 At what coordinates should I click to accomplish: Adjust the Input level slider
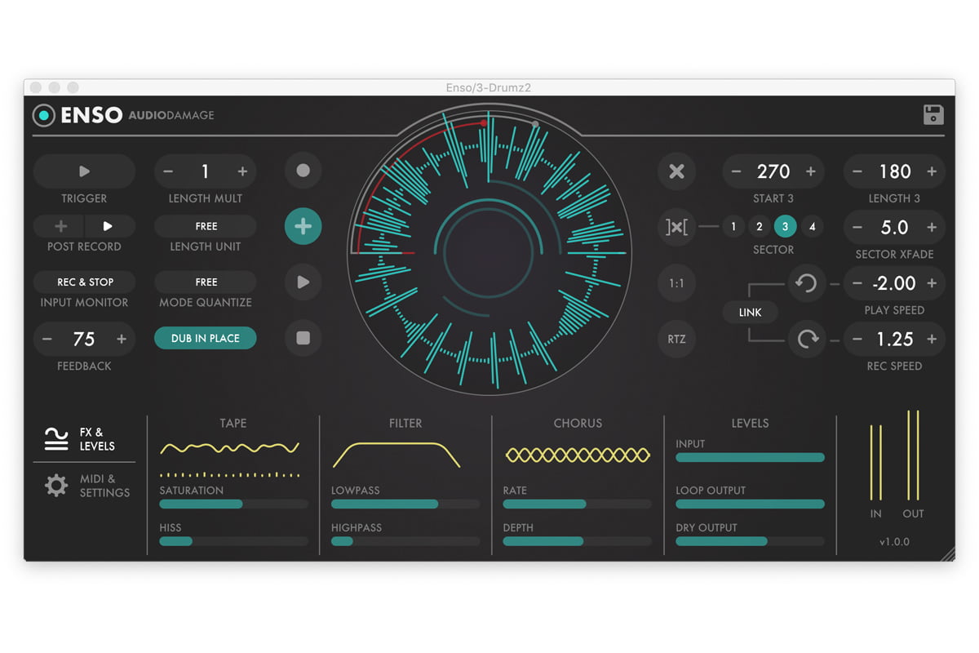pyautogui.click(x=751, y=458)
